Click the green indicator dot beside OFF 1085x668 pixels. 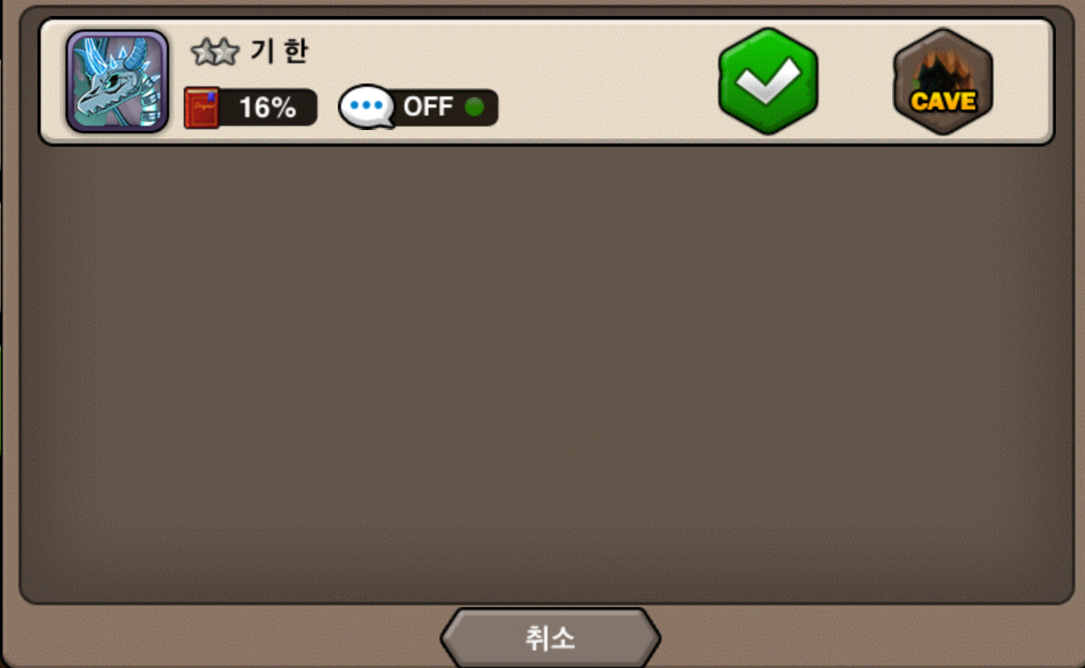tap(475, 107)
